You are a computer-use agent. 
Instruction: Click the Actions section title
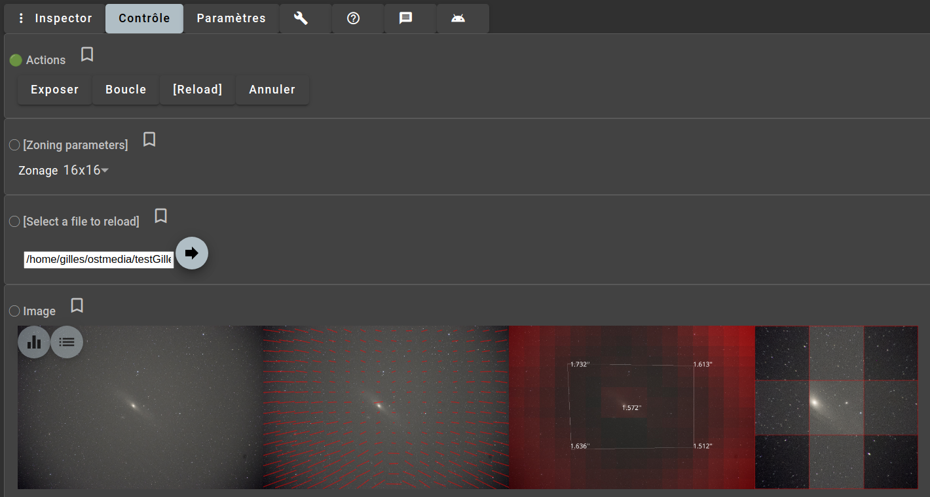[x=46, y=60]
